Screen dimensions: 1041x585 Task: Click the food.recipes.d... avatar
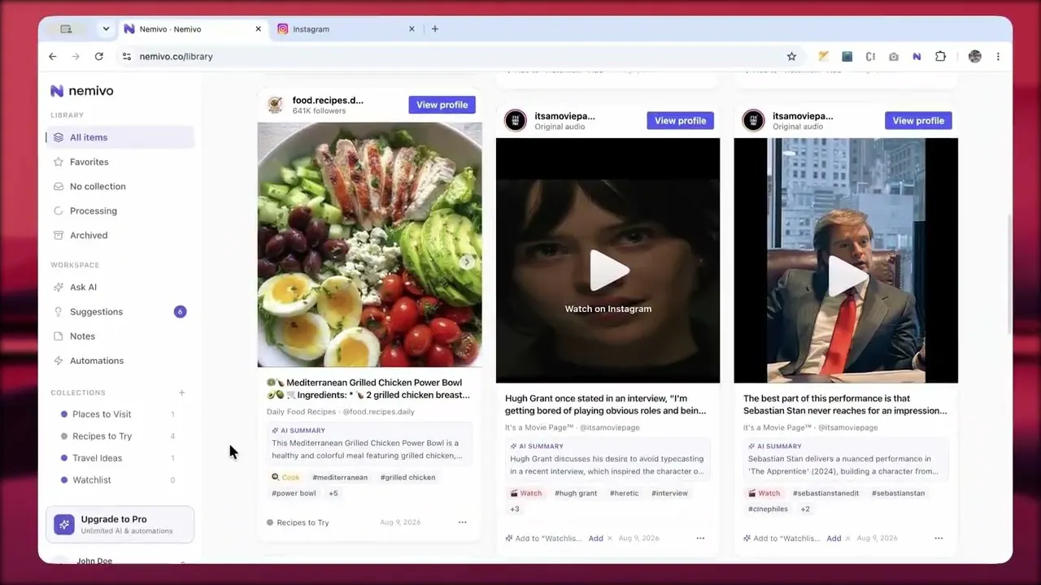pyautogui.click(x=276, y=105)
